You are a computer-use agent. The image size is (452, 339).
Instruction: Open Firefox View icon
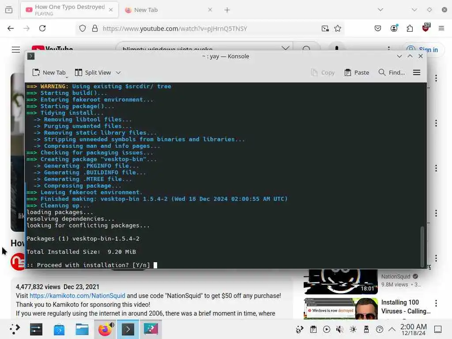coord(9,10)
